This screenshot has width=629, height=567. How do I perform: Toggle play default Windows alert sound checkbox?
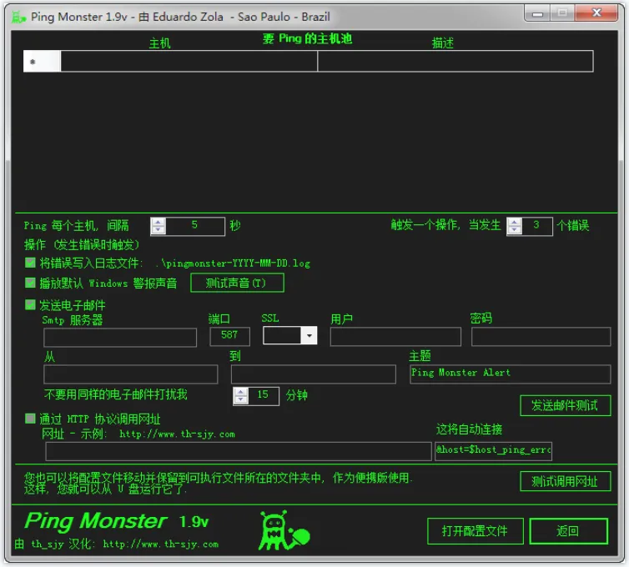[30, 283]
